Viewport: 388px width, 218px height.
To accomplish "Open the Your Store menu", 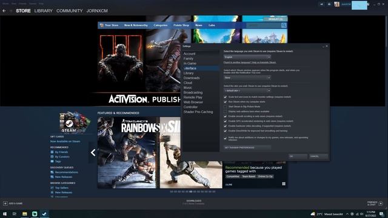I will coord(112,25).
